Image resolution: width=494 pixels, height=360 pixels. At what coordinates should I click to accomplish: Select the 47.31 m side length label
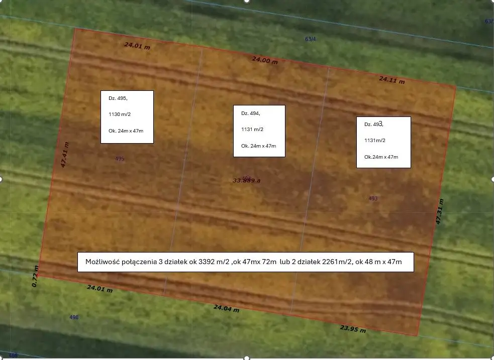pyautogui.click(x=439, y=211)
